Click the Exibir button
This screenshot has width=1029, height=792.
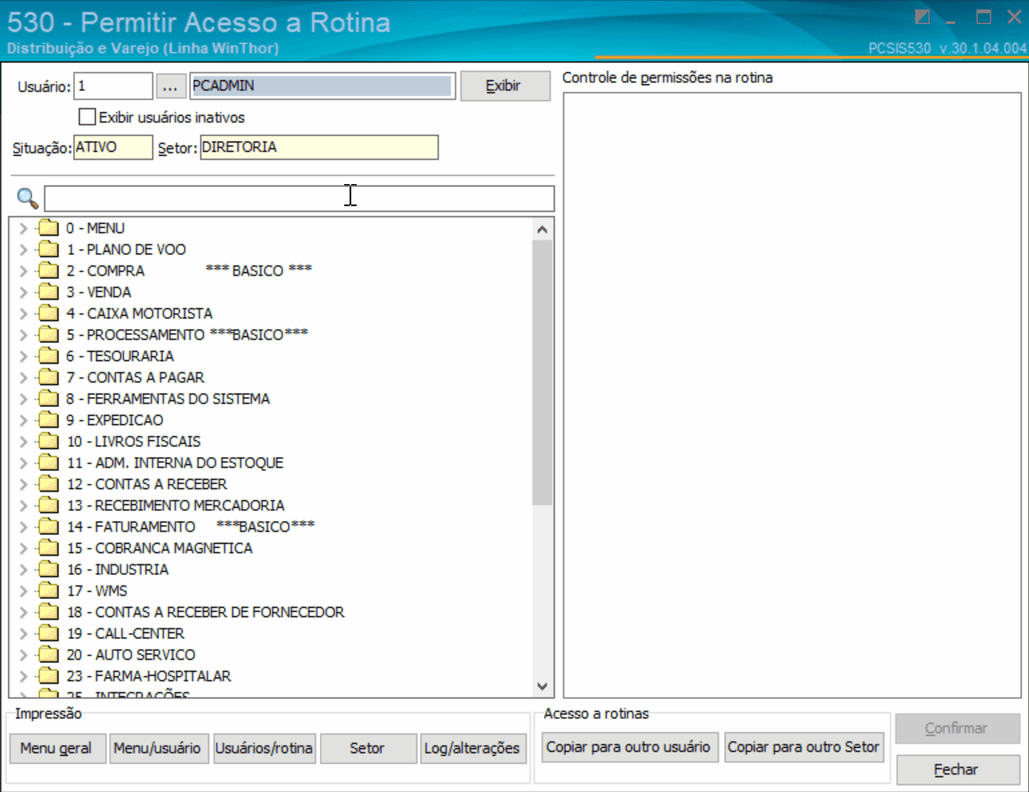[x=504, y=86]
